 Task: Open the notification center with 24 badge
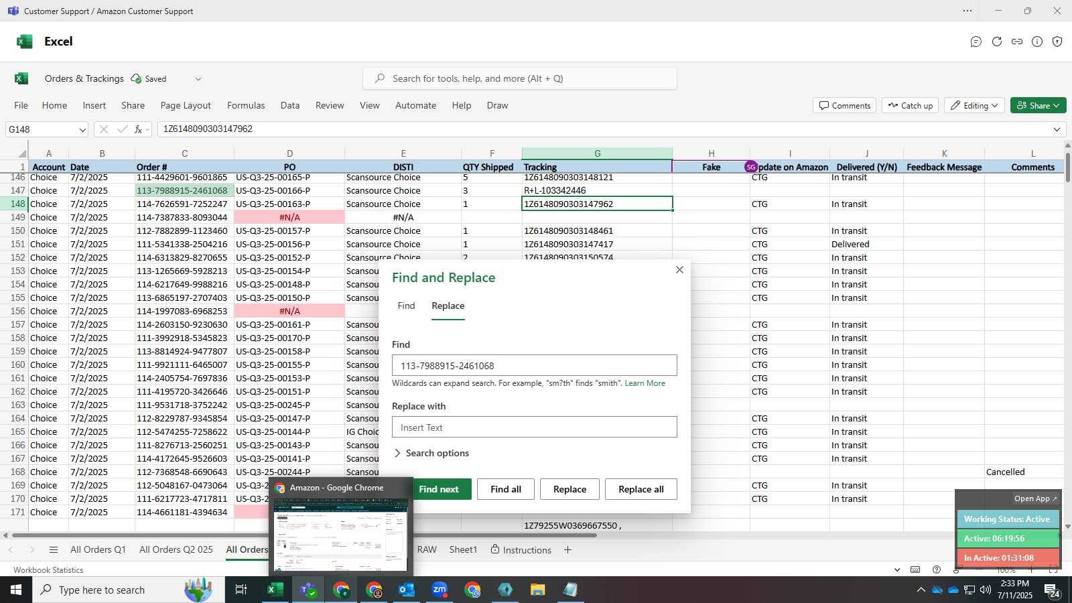(1052, 590)
